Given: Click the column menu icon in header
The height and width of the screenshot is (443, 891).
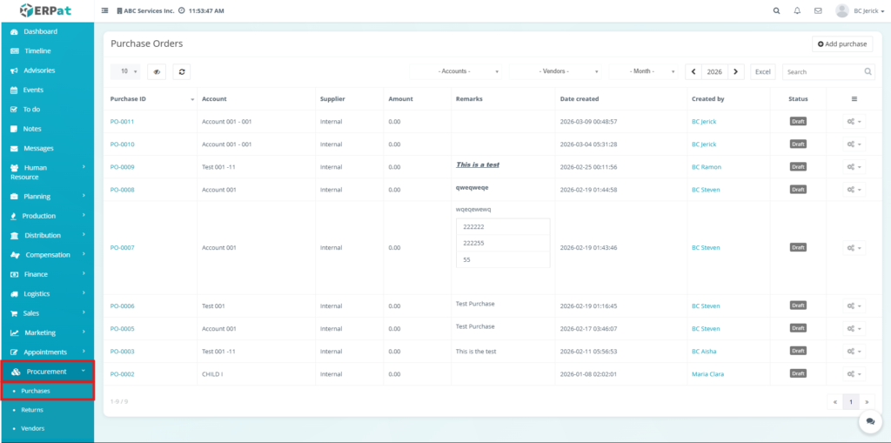Looking at the screenshot, I should pyautogui.click(x=854, y=99).
